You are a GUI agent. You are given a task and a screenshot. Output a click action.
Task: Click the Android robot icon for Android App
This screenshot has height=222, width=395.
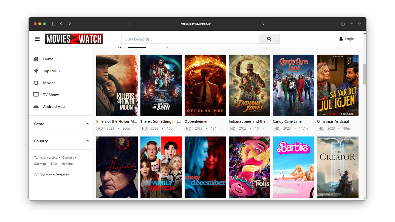pyautogui.click(x=36, y=107)
